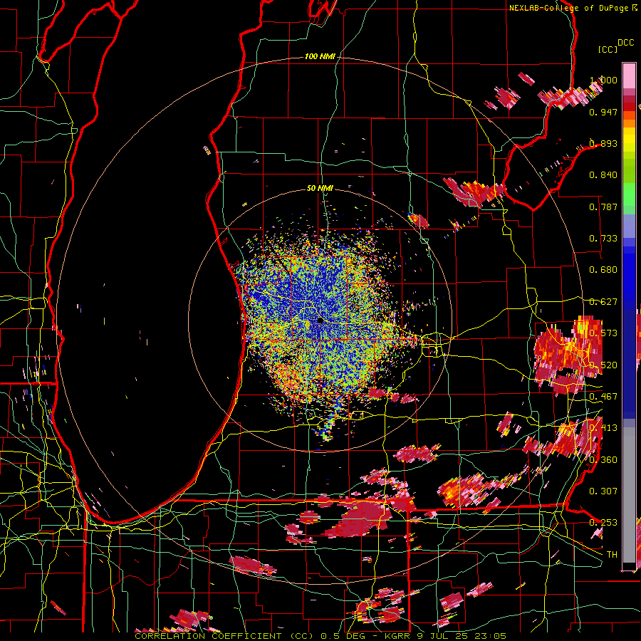Click the 0.893 color scale value

(x=603, y=143)
